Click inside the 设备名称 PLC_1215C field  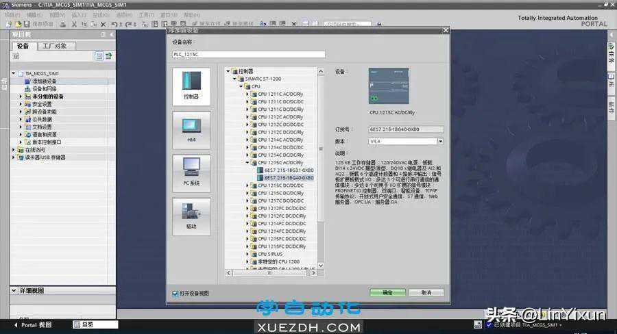[x=248, y=55]
